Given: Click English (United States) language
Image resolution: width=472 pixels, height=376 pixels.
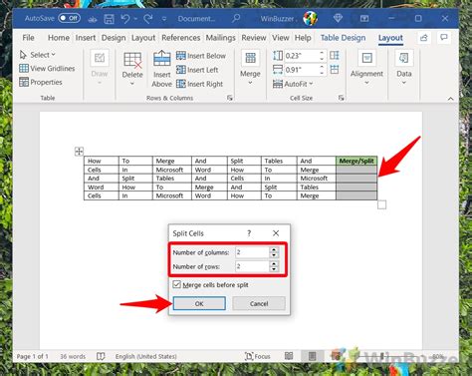Looking at the screenshot, I should click(146, 356).
